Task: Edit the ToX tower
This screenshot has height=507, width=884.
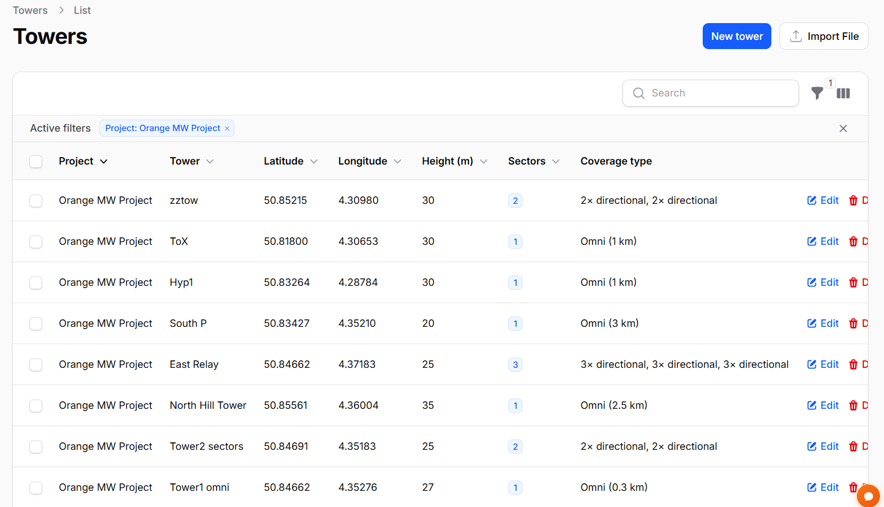Action: pyautogui.click(x=823, y=241)
